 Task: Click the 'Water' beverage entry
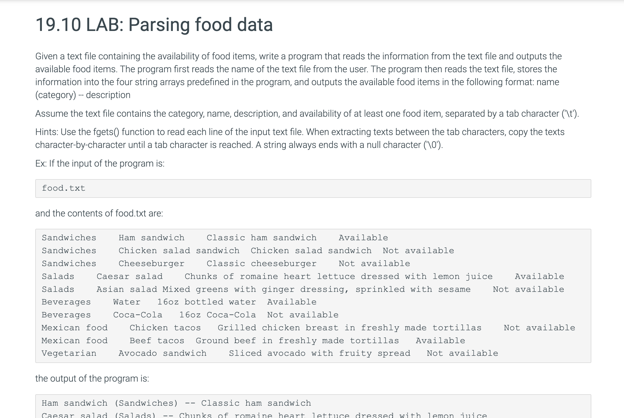tap(127, 302)
